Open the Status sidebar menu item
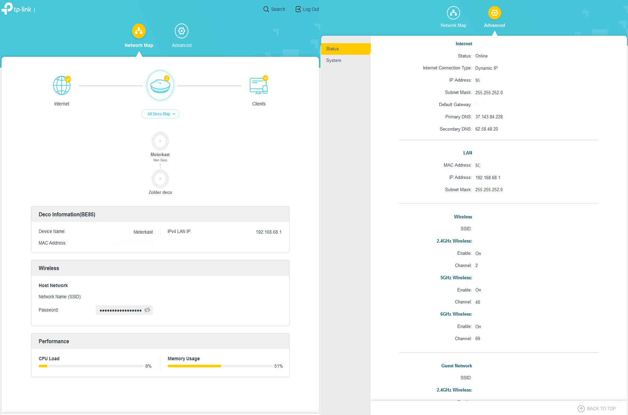The width and height of the screenshot is (628, 415). click(x=346, y=49)
